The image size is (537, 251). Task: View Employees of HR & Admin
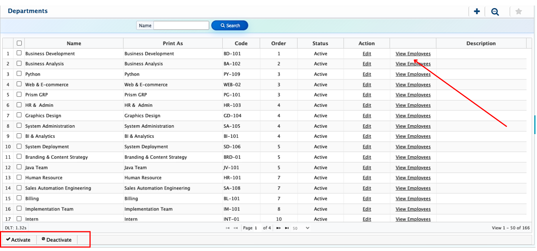(413, 105)
